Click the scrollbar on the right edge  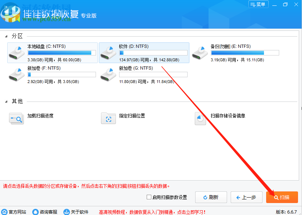pos(300,109)
